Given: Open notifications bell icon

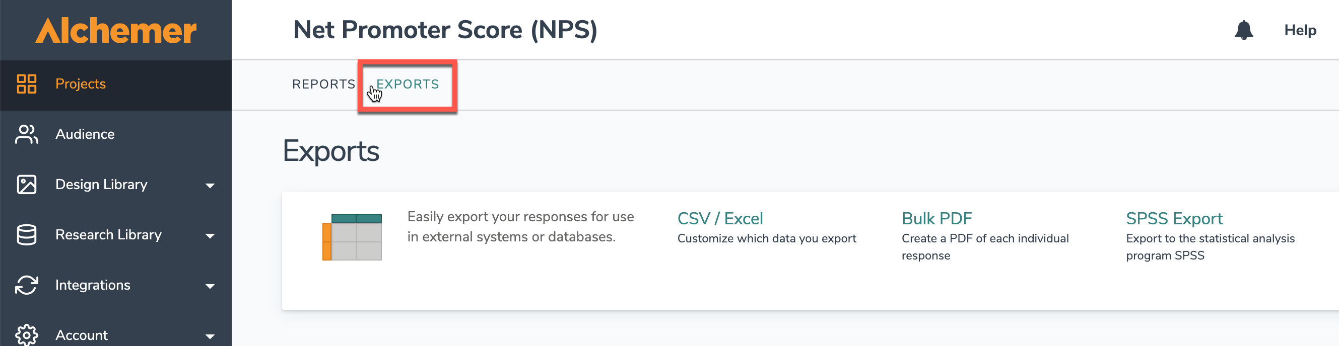Looking at the screenshot, I should click(1243, 30).
